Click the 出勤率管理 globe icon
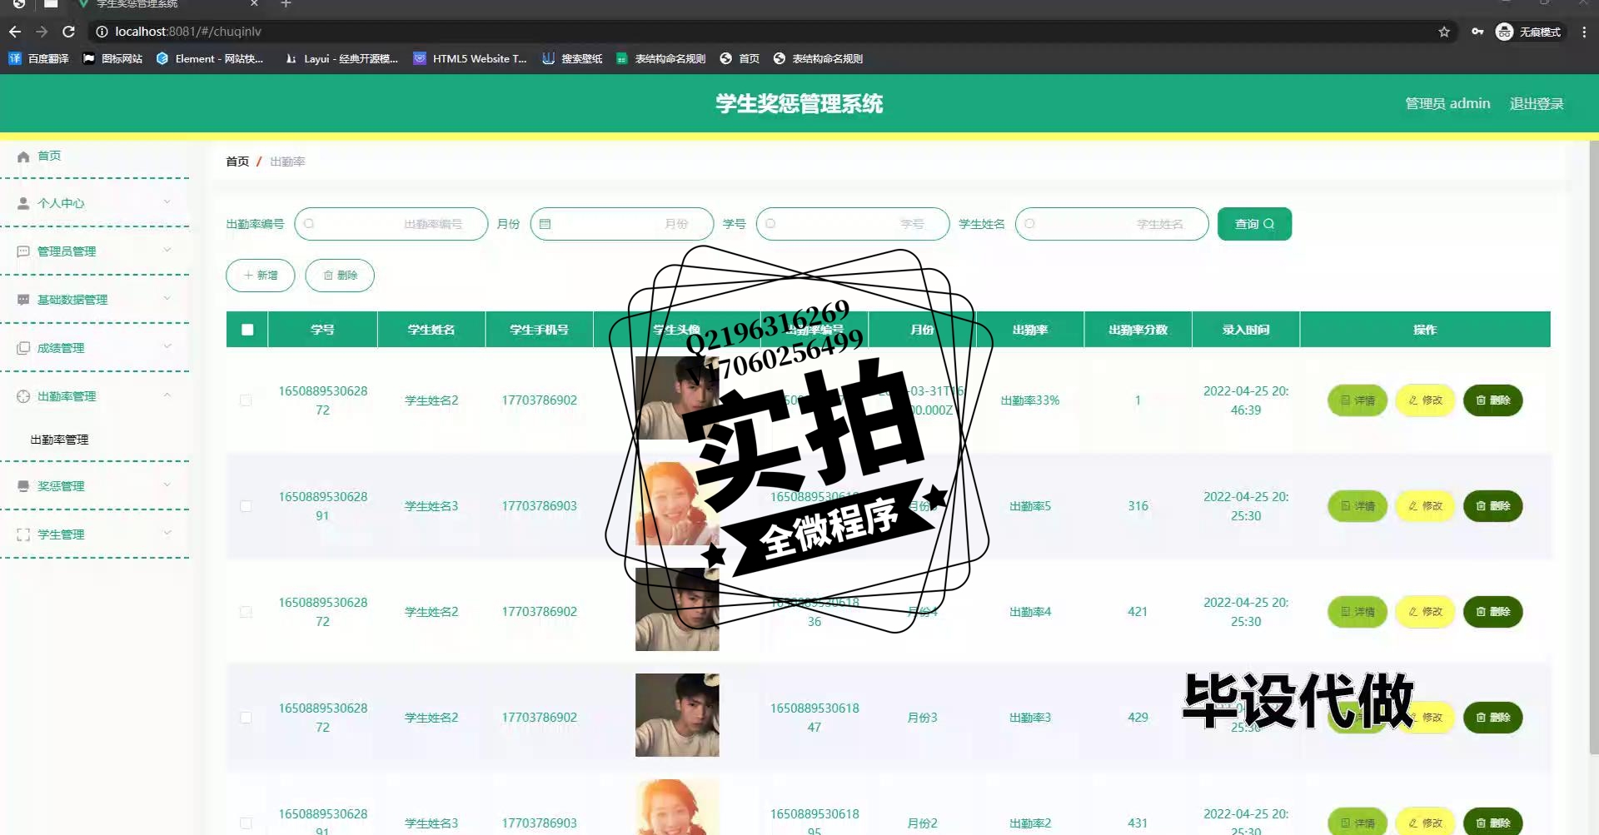1599x835 pixels. 23,396
